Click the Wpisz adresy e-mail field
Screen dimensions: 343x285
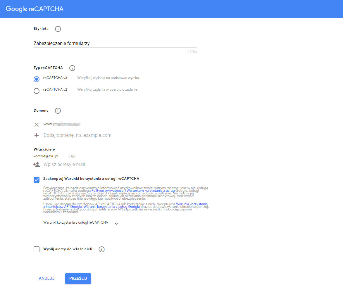[64, 165]
